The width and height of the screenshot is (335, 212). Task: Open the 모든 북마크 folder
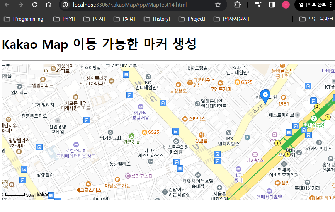pos(316,19)
